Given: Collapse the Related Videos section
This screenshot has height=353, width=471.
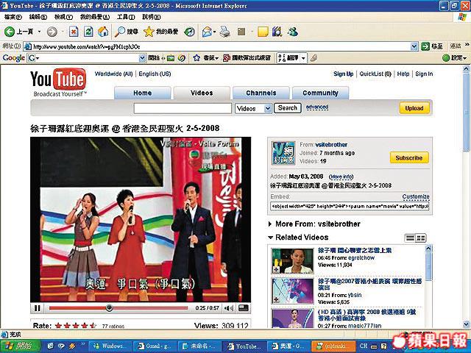Looking at the screenshot, I should (270, 238).
